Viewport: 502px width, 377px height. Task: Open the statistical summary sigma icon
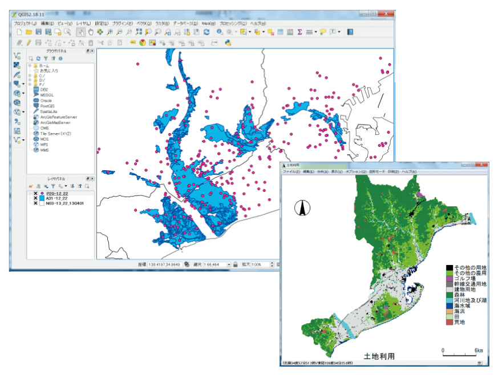pos(299,32)
